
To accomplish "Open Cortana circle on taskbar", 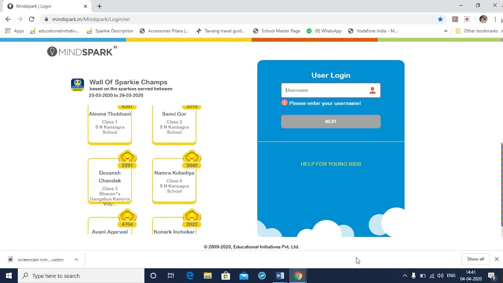I will coord(153,276).
